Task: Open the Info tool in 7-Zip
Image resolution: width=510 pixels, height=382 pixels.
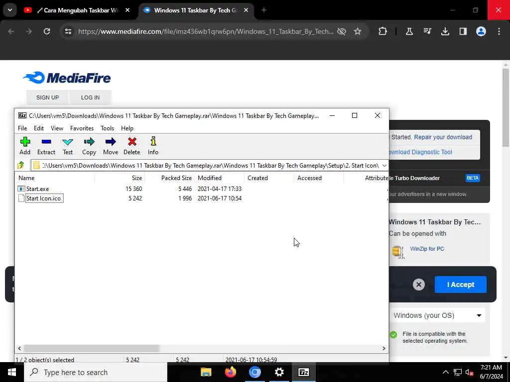Action: click(x=153, y=146)
